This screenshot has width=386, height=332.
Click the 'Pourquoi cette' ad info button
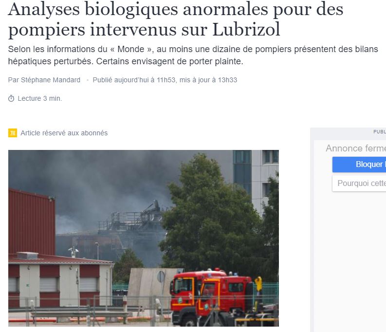pyautogui.click(x=359, y=184)
